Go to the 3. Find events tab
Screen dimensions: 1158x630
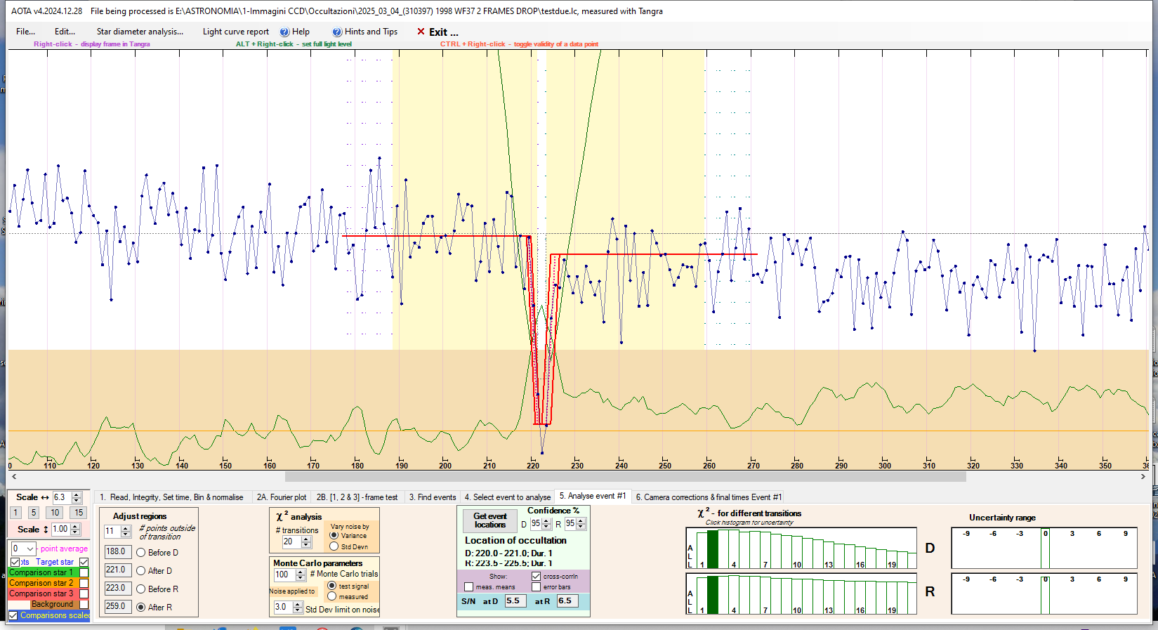[x=433, y=497]
